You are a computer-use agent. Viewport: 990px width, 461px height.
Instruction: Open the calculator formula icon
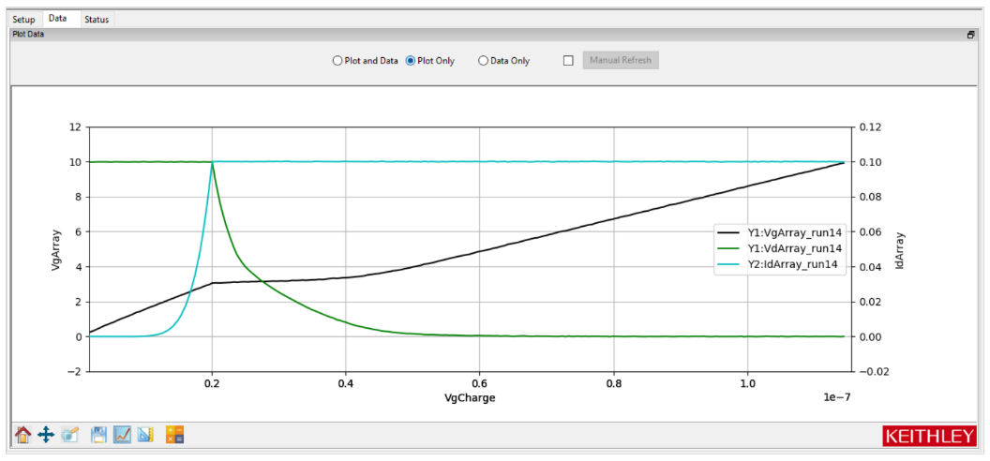174,435
